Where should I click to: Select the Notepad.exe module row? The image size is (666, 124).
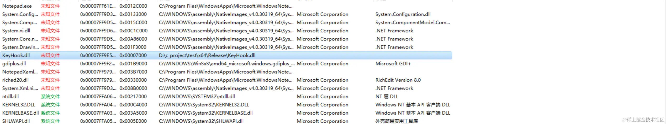17,6
